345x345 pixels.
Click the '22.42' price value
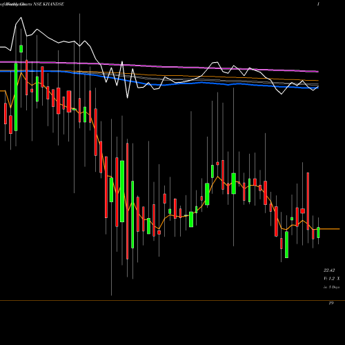click(x=329, y=270)
